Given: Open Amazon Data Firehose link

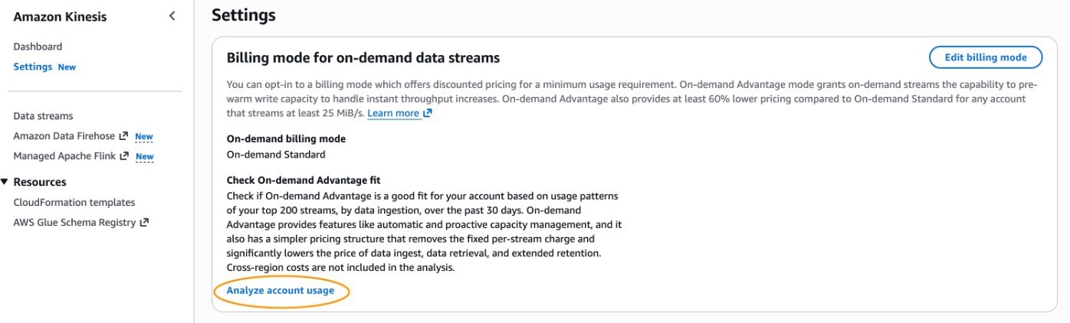Looking at the screenshot, I should (x=64, y=136).
